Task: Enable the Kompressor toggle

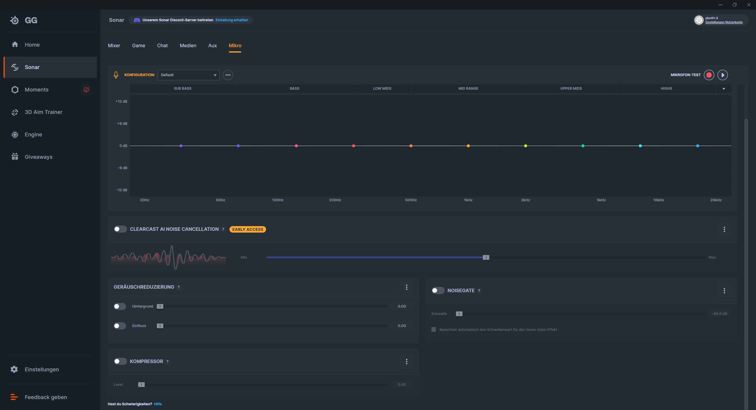Action: pyautogui.click(x=120, y=361)
